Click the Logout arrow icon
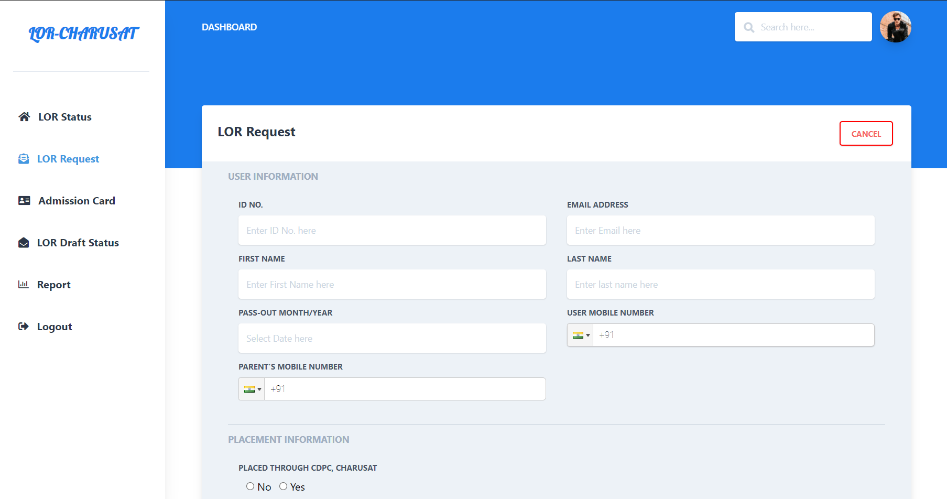 point(24,327)
